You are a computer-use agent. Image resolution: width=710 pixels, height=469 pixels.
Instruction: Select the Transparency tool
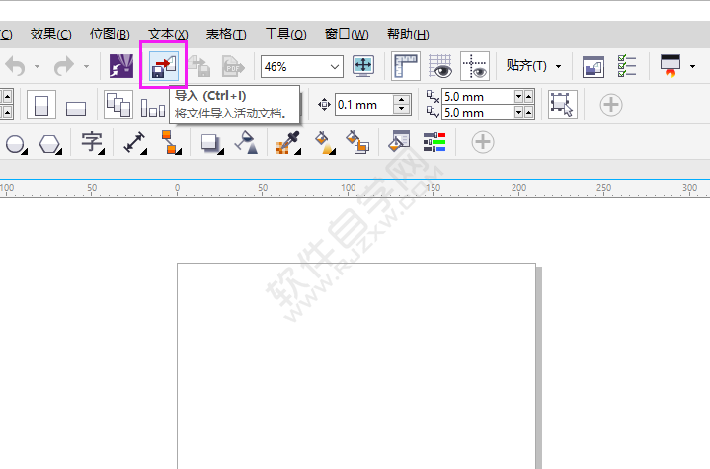coord(246,143)
